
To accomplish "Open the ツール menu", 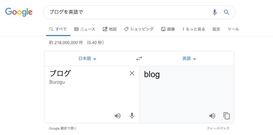I will click(x=233, y=29).
